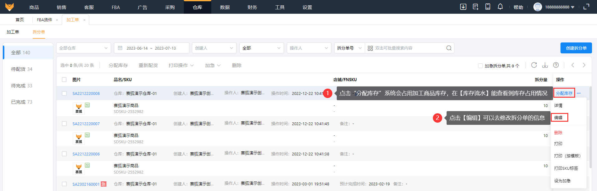Select 设为加急 in the action menu

coord(562,181)
